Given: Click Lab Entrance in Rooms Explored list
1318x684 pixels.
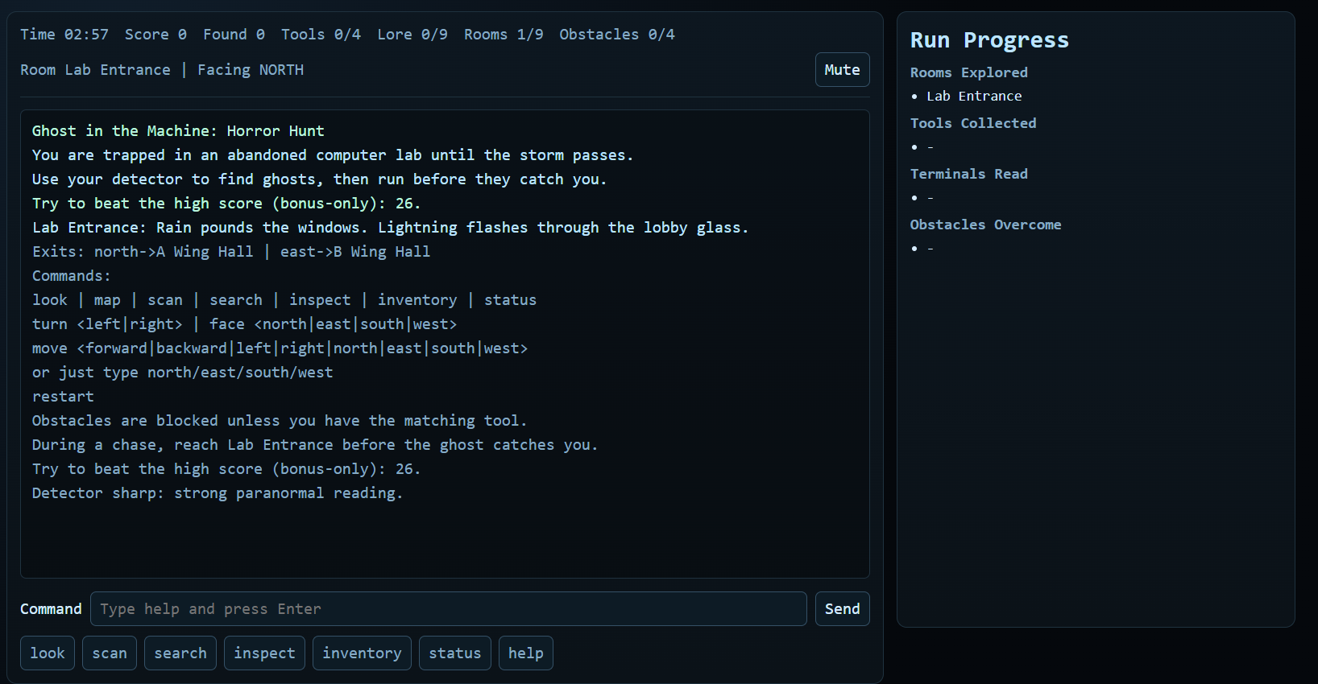Looking at the screenshot, I should pos(974,97).
